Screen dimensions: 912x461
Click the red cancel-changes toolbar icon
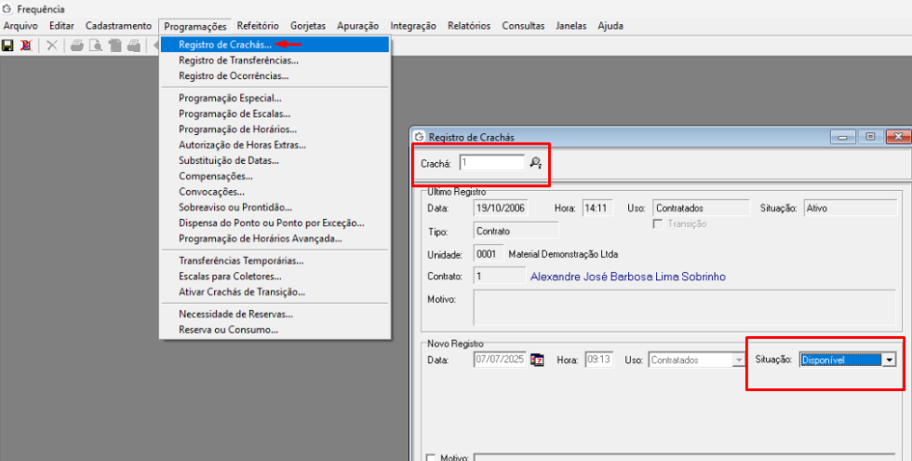click(25, 45)
